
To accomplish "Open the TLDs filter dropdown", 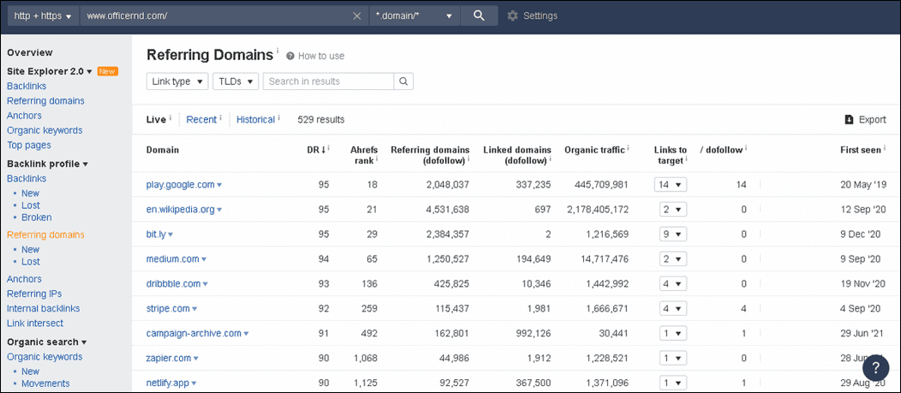I will [236, 81].
